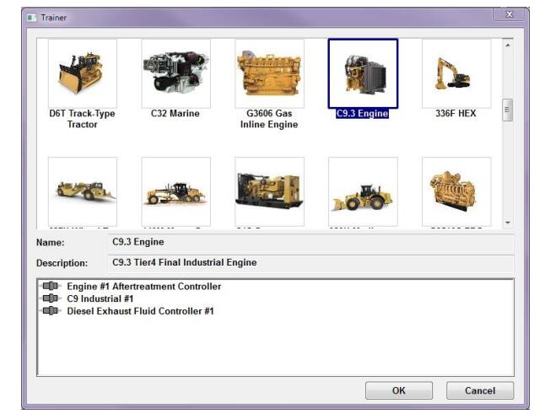545x419 pixels.
Task: Click the D6T Track-Type Tractor label
Action: pos(82,119)
